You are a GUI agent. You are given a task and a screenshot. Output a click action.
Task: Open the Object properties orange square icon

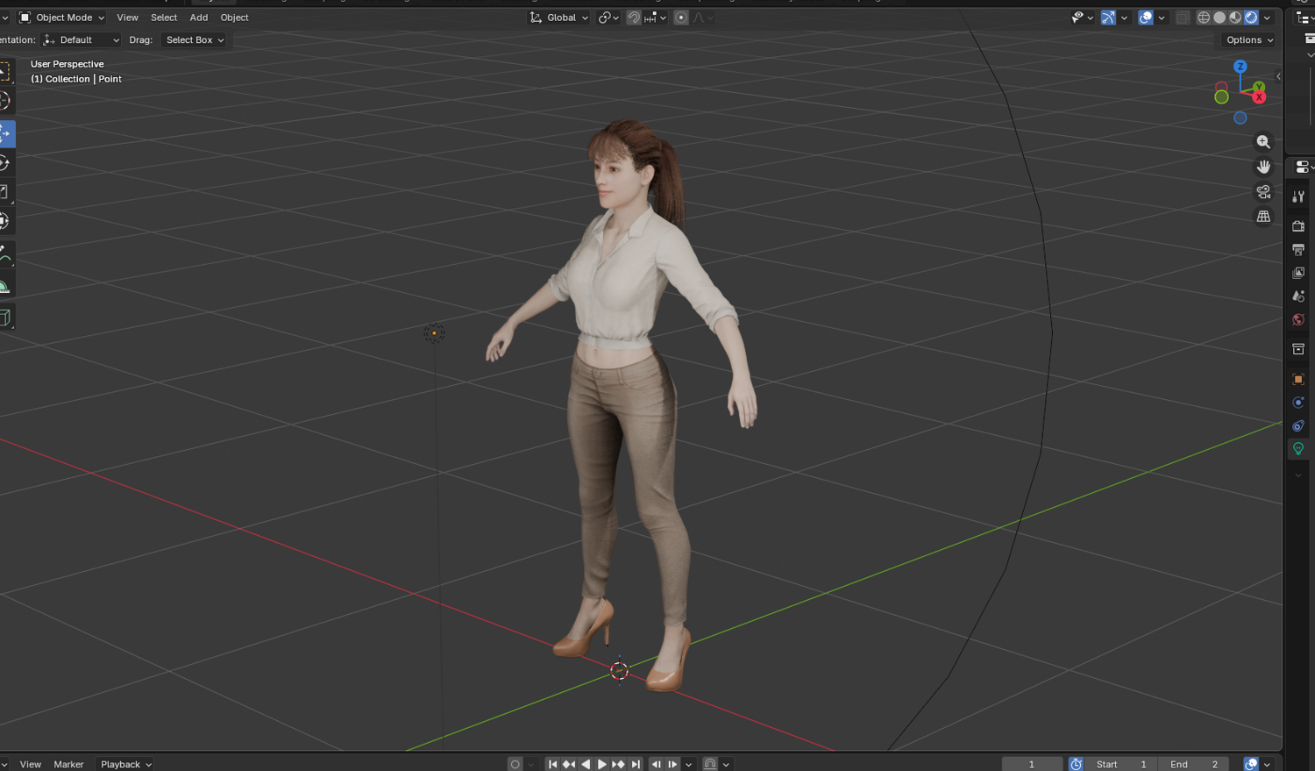[x=1298, y=379]
